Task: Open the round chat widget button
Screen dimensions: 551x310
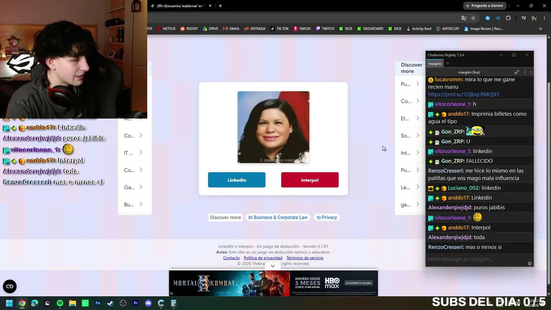Action: click(10, 286)
